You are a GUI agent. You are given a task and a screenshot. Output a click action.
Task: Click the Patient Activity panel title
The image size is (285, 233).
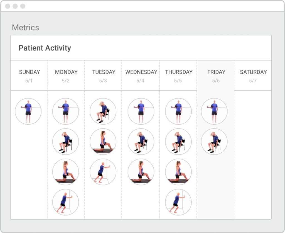(45, 48)
